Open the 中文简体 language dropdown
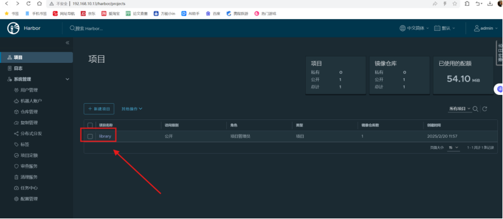This screenshot has height=219, width=503. [x=414, y=28]
